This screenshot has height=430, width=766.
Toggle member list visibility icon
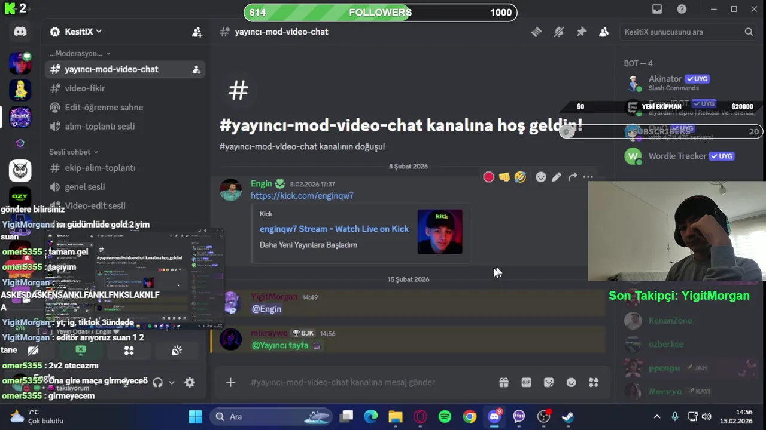coord(604,32)
